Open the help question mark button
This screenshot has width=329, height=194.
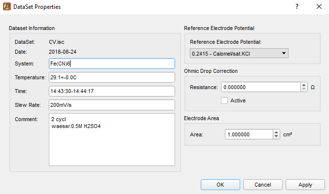pyautogui.click(x=296, y=6)
